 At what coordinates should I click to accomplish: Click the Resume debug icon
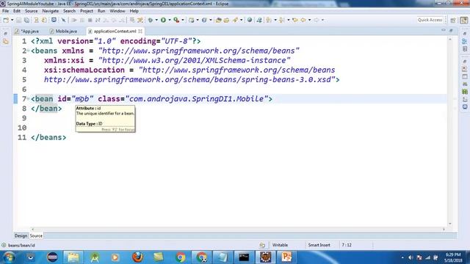click(x=73, y=20)
